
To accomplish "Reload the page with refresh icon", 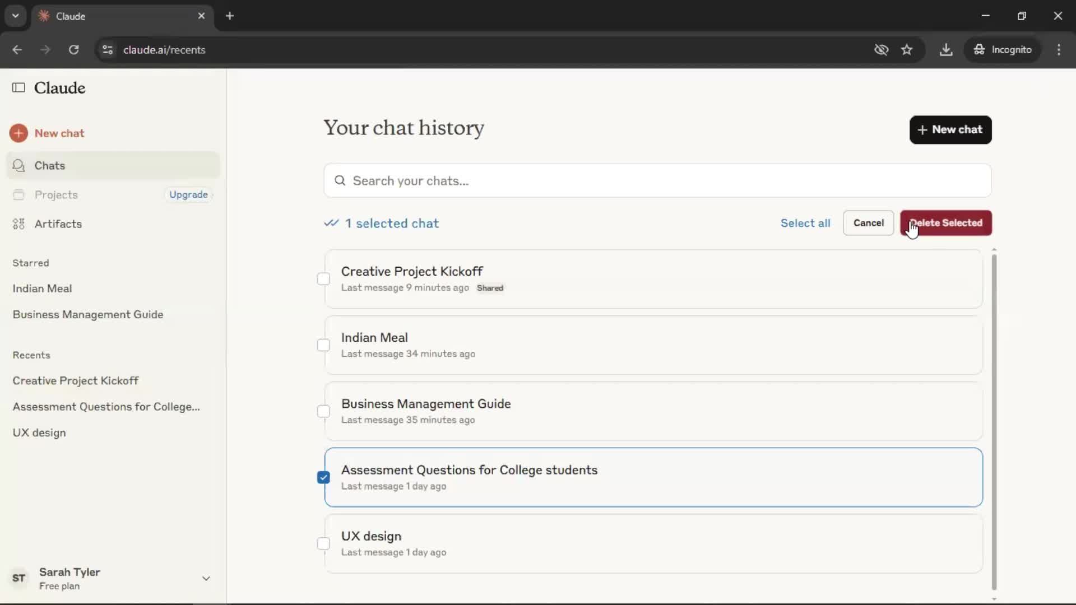I will tap(73, 49).
